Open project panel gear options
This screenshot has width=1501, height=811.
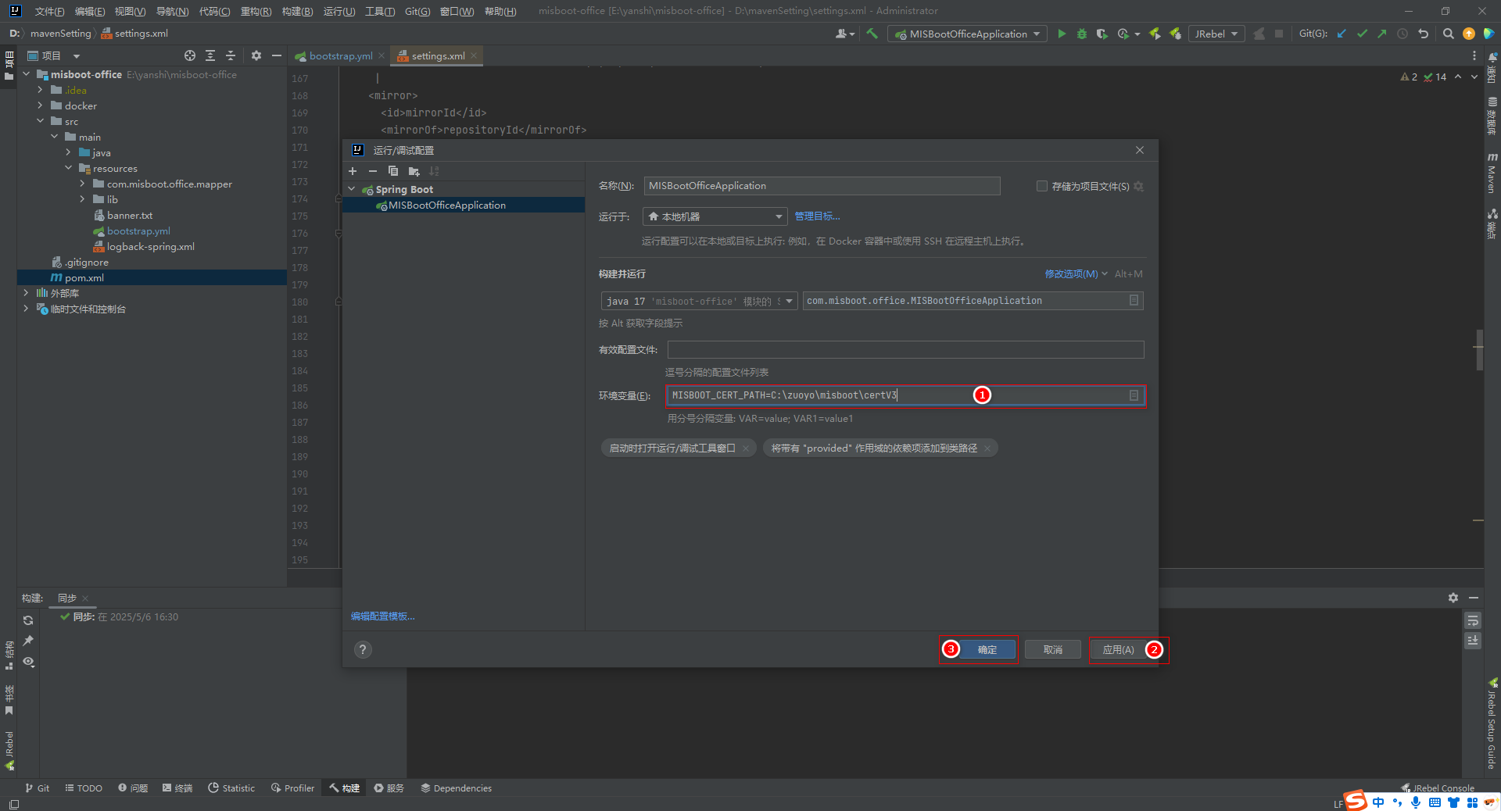pyautogui.click(x=256, y=55)
